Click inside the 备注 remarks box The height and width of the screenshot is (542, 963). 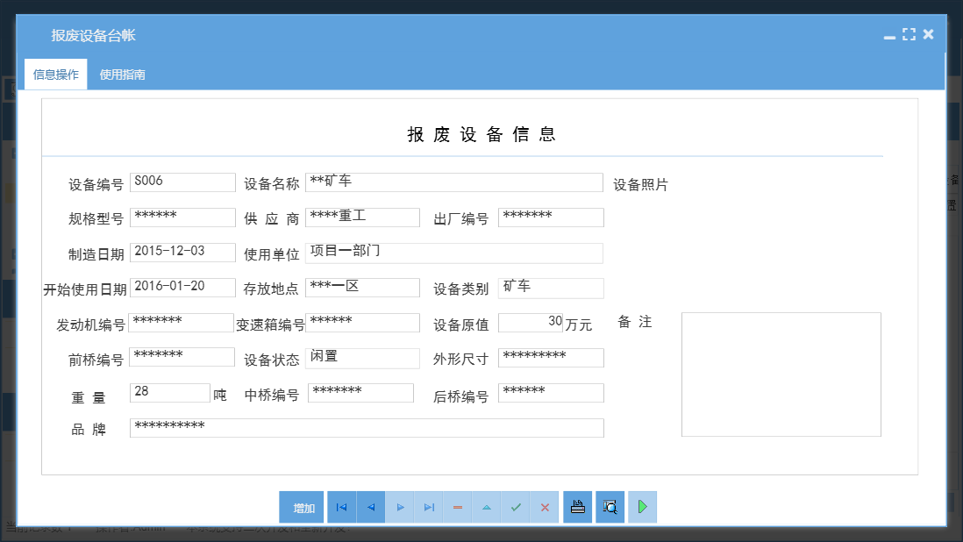(781, 374)
